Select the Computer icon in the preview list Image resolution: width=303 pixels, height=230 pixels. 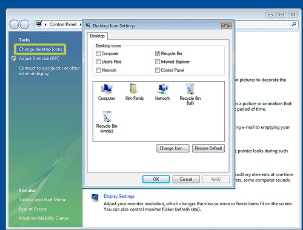point(107,92)
